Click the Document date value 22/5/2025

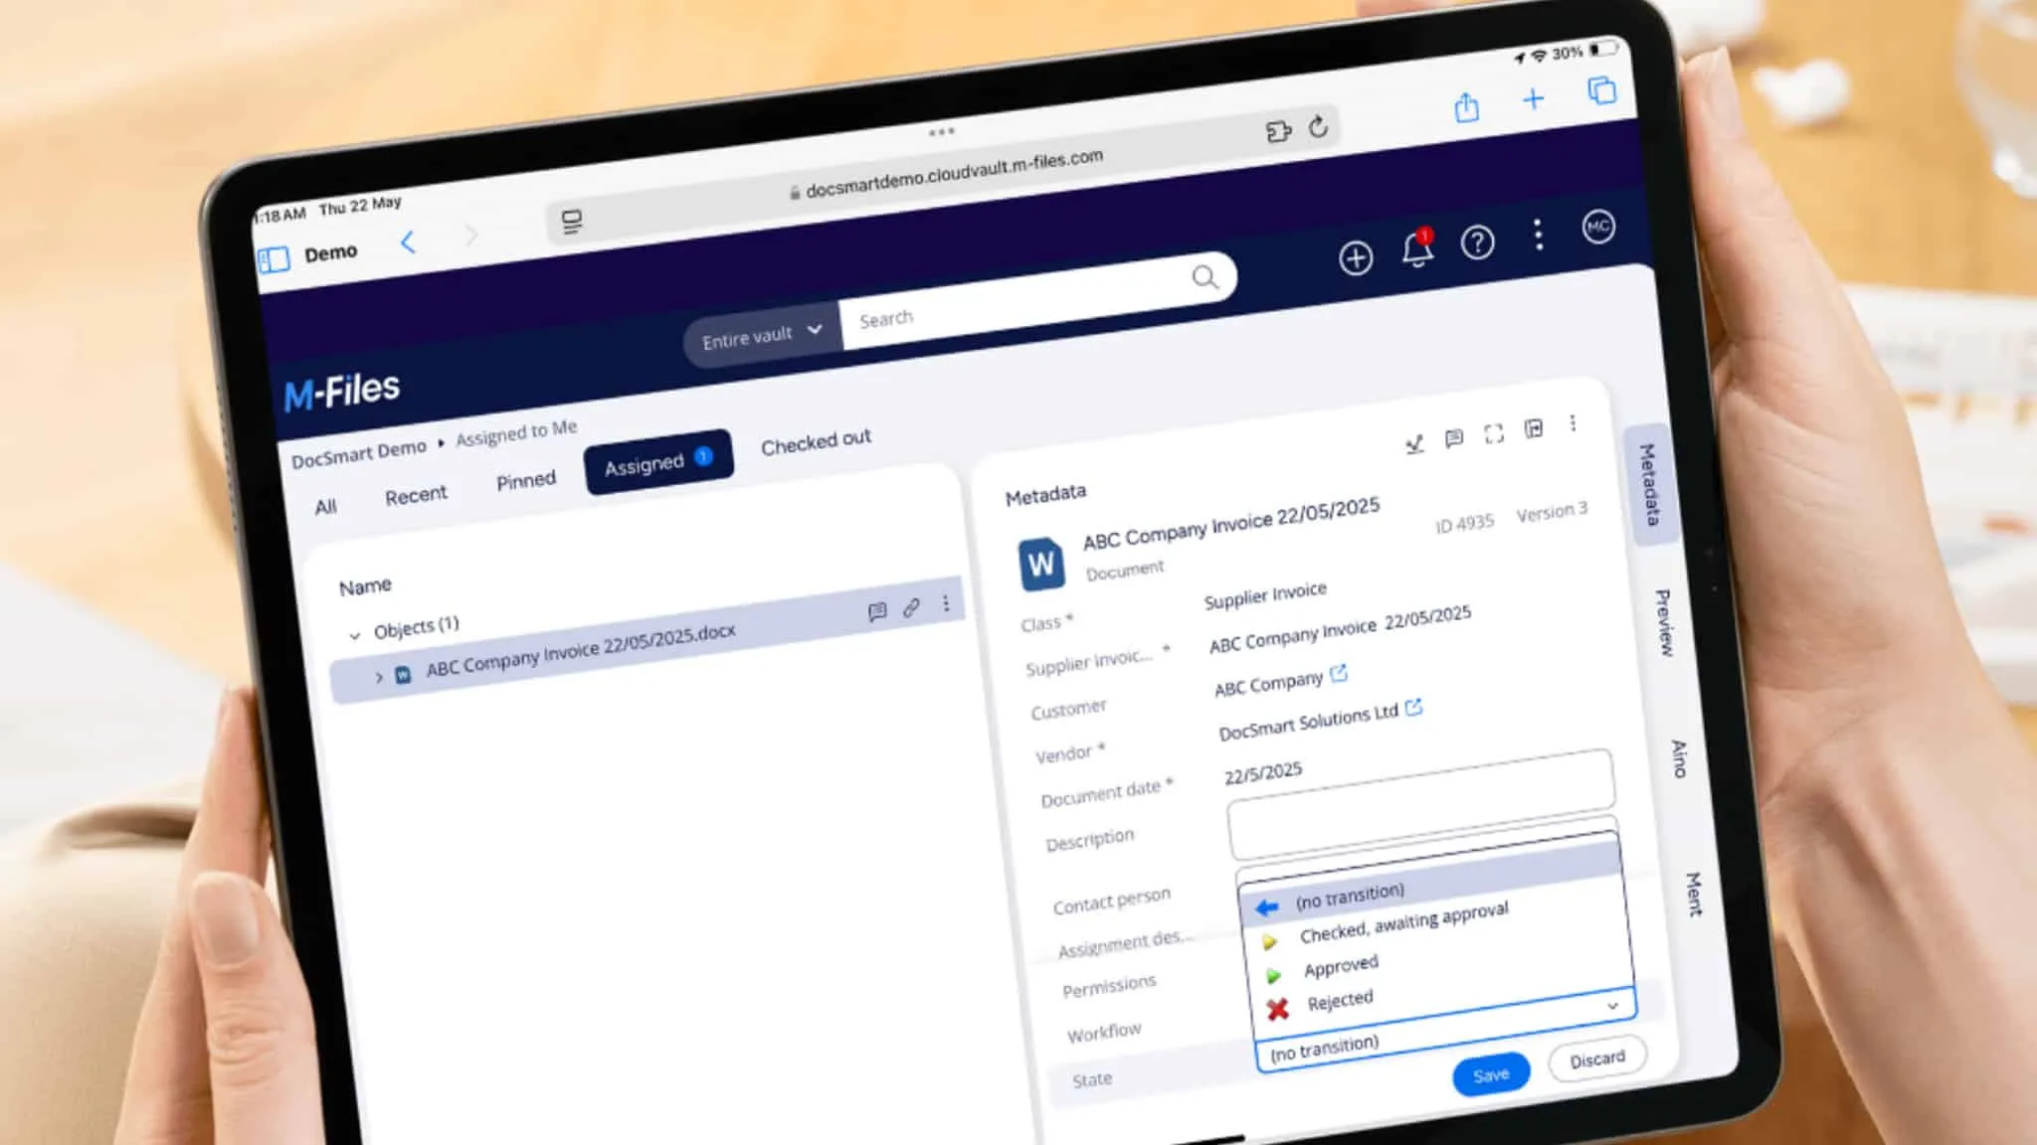pos(1263,773)
